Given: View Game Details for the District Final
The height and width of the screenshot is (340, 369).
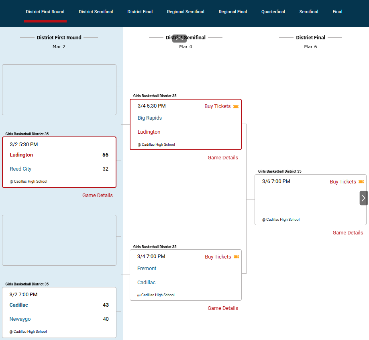Looking at the screenshot, I should (x=347, y=233).
